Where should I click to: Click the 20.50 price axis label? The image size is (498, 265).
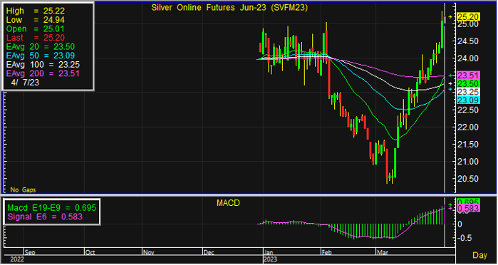[468, 179]
